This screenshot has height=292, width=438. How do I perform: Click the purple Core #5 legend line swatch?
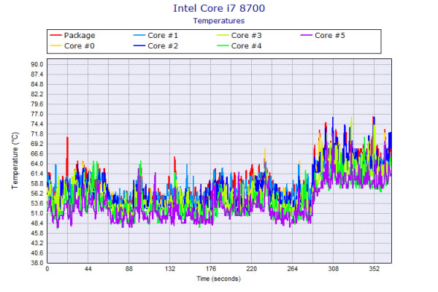(x=306, y=36)
